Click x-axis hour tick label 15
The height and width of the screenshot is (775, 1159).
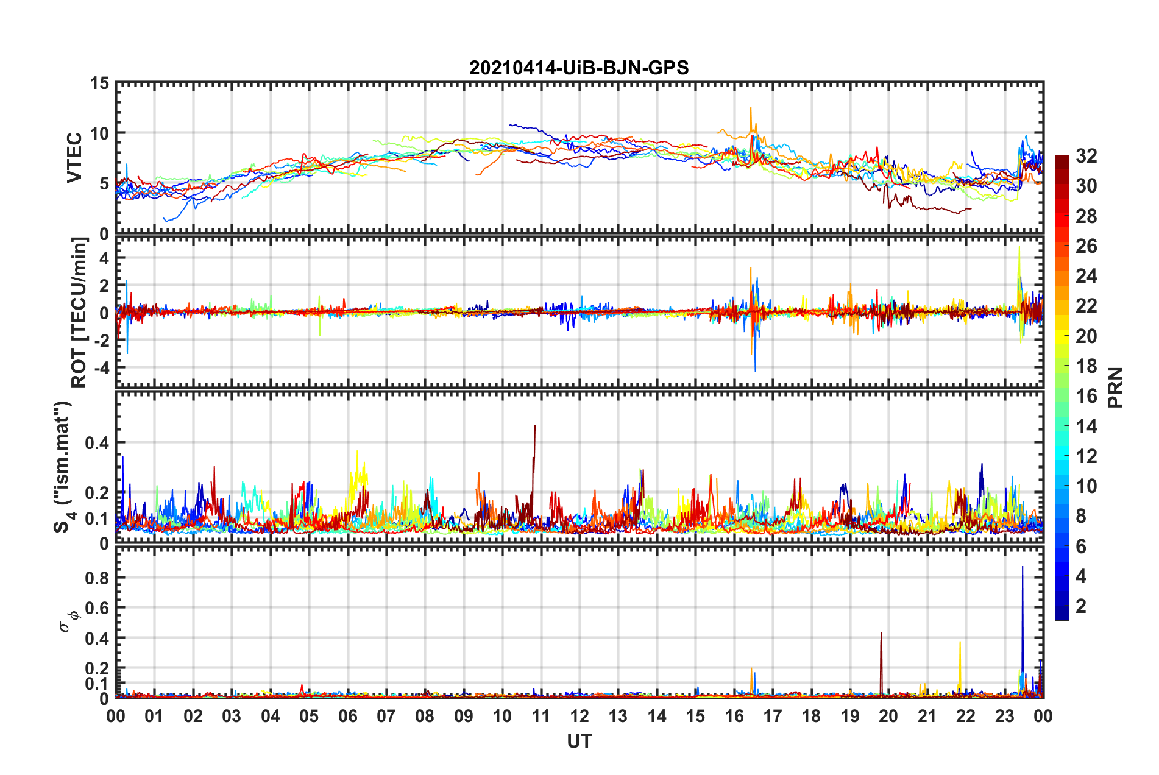pyautogui.click(x=695, y=716)
